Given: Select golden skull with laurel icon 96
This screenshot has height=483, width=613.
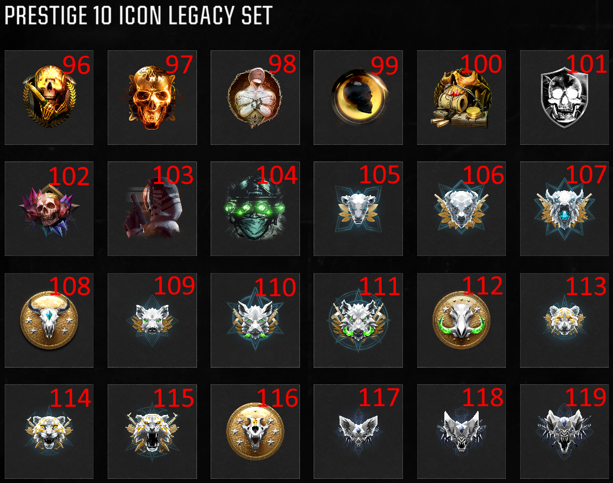Looking at the screenshot, I should pos(49,97).
